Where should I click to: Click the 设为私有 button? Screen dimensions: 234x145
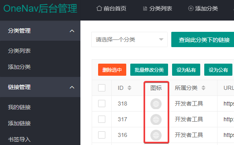pos(186,70)
